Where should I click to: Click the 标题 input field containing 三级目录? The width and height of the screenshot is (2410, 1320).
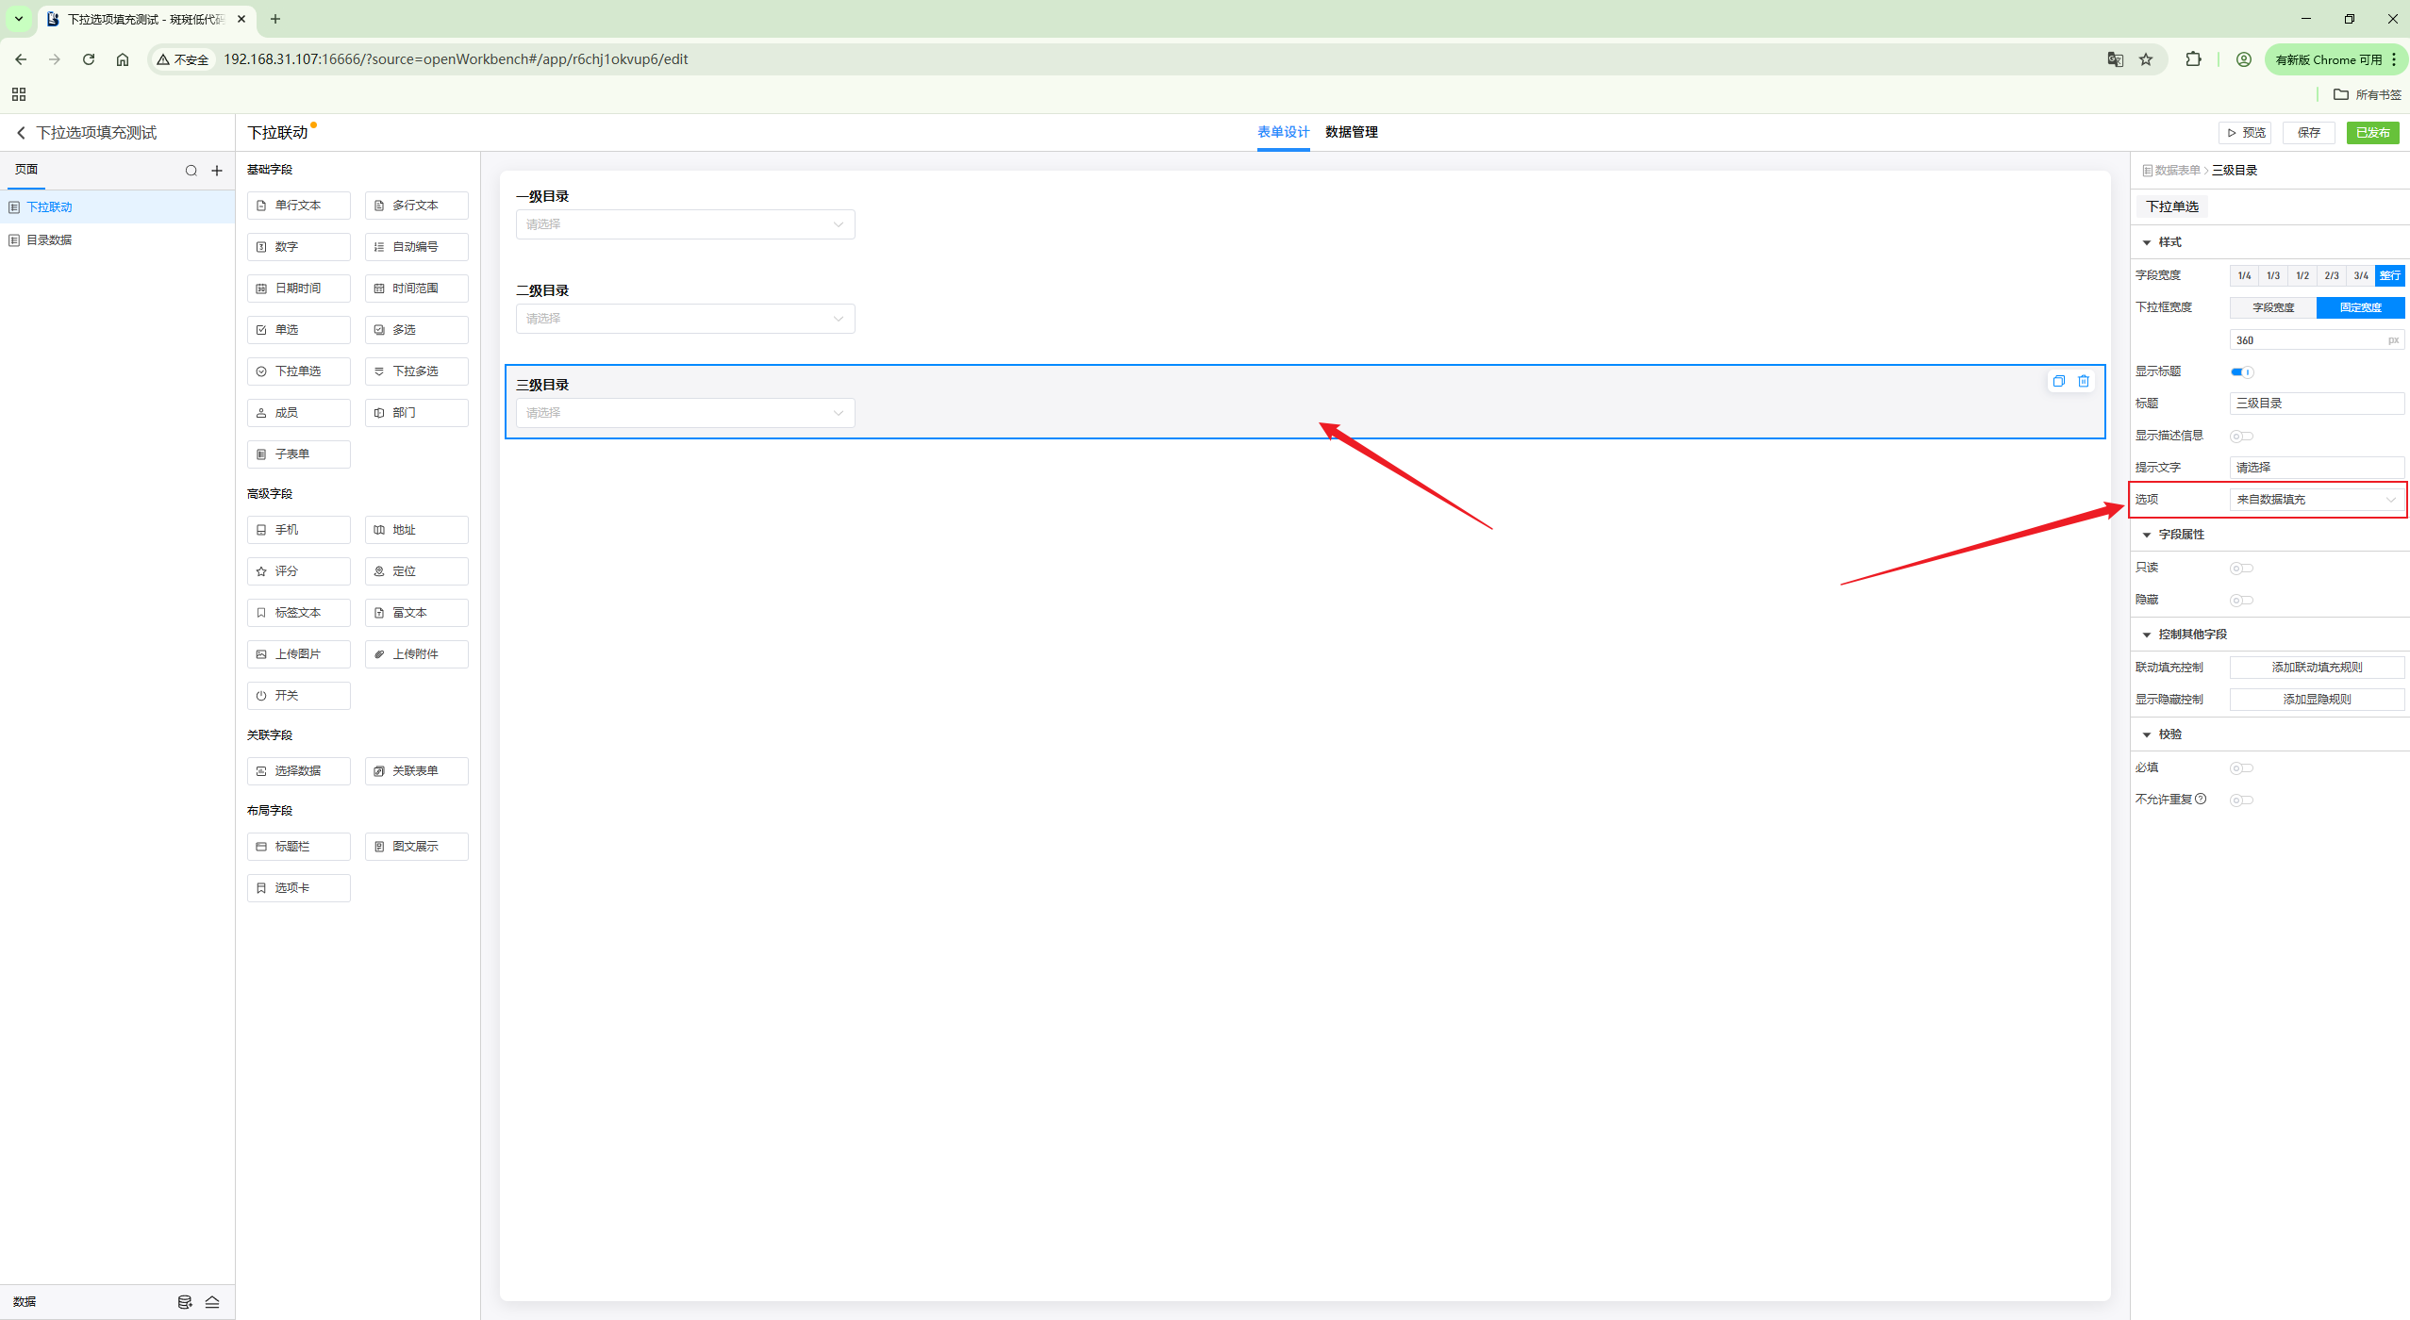pos(2316,404)
